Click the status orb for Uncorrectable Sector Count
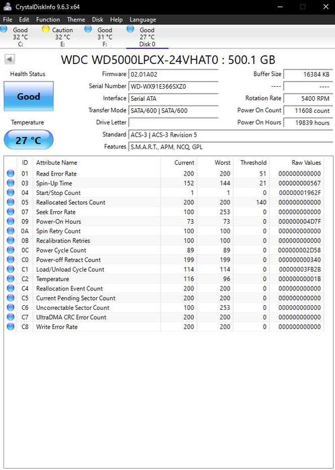The width and height of the screenshot is (335, 470). pos(11,307)
